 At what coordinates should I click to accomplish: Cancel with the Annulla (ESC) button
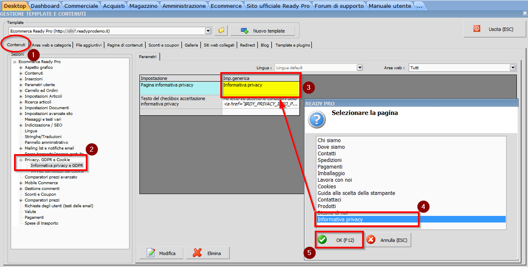[388, 240]
